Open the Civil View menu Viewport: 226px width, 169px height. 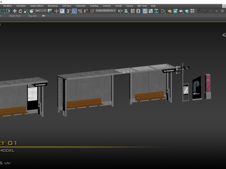click(66, 6)
